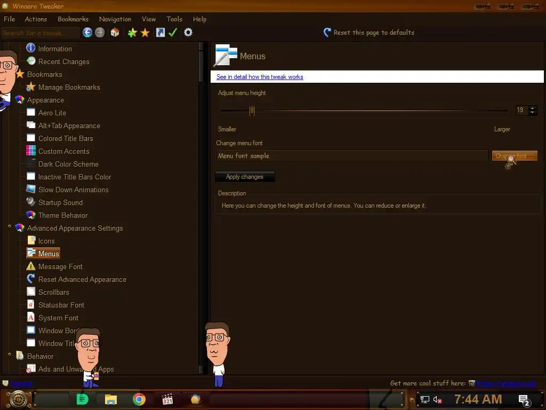Click the Icons folder icon in tree
Screen dimensions: 546x410
(x=31, y=240)
